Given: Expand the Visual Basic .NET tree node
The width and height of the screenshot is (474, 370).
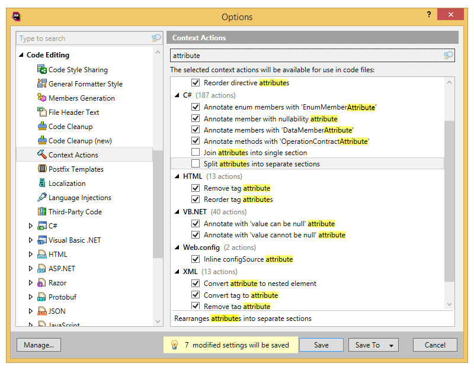Looking at the screenshot, I should coord(31,240).
